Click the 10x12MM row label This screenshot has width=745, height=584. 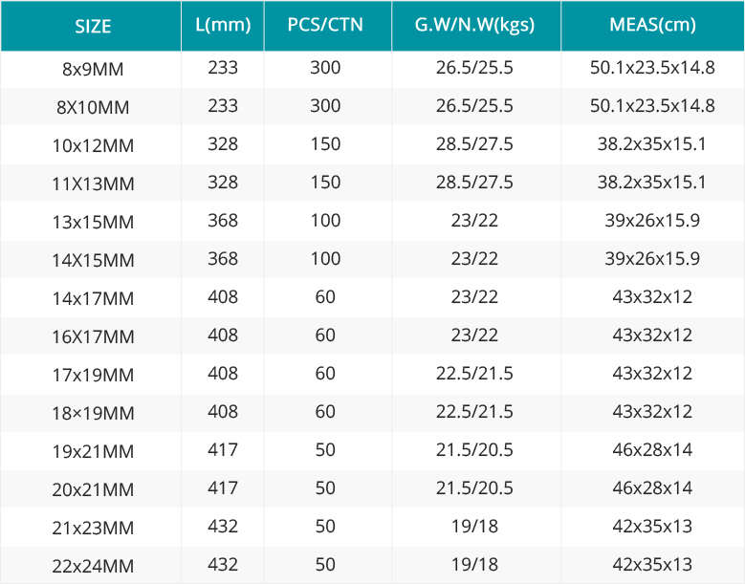point(93,145)
